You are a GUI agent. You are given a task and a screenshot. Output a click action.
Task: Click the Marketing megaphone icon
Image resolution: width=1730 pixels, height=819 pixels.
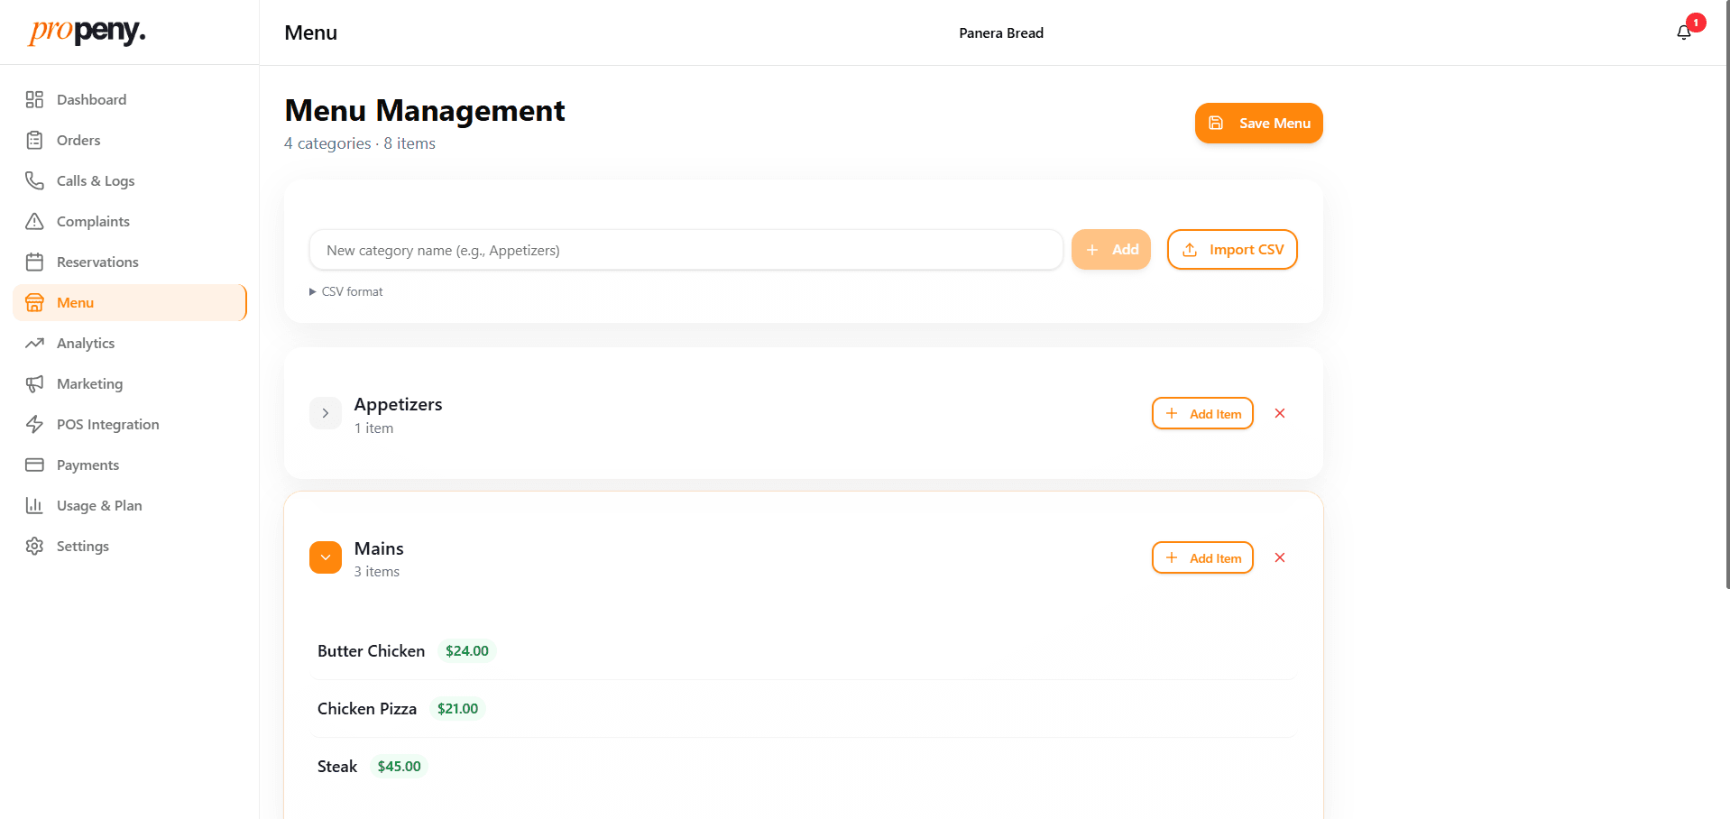34,383
